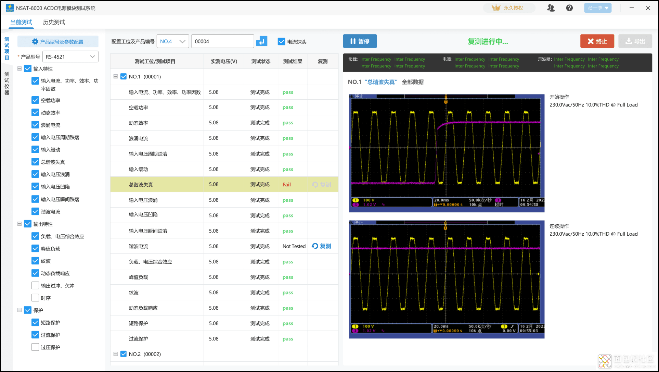Toggle the 电流探头 checkbox
659x372 pixels.
coord(281,41)
